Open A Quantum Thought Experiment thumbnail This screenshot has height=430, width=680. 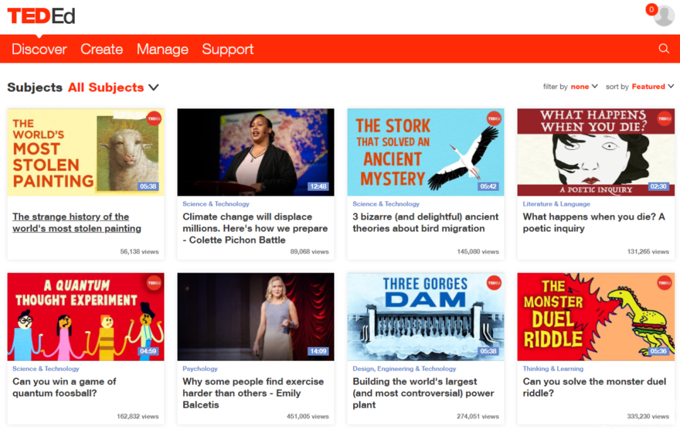point(86,317)
